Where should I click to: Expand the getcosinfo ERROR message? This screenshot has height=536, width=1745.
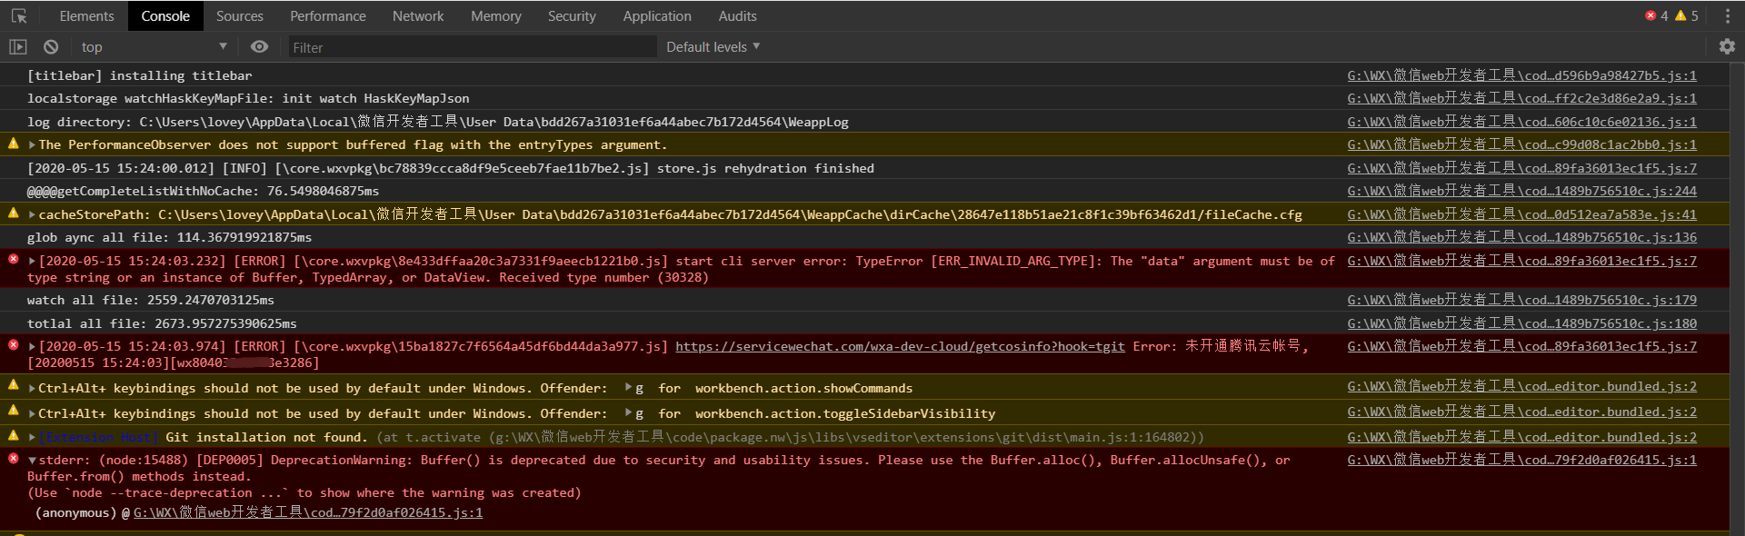(33, 347)
